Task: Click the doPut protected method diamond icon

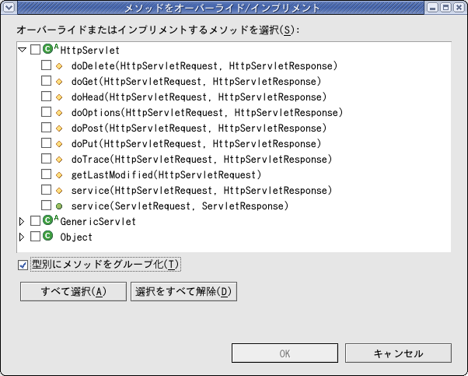Action: [x=59, y=143]
